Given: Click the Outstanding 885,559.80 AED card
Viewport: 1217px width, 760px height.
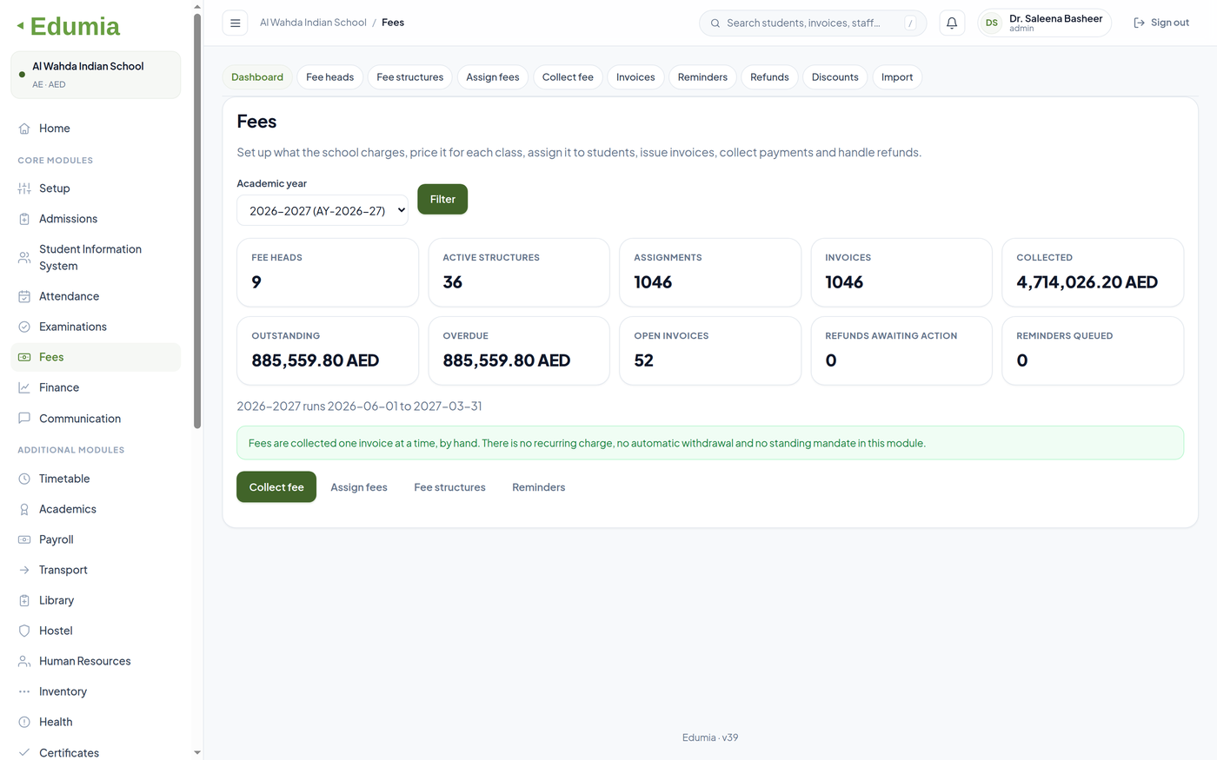Looking at the screenshot, I should click(328, 351).
